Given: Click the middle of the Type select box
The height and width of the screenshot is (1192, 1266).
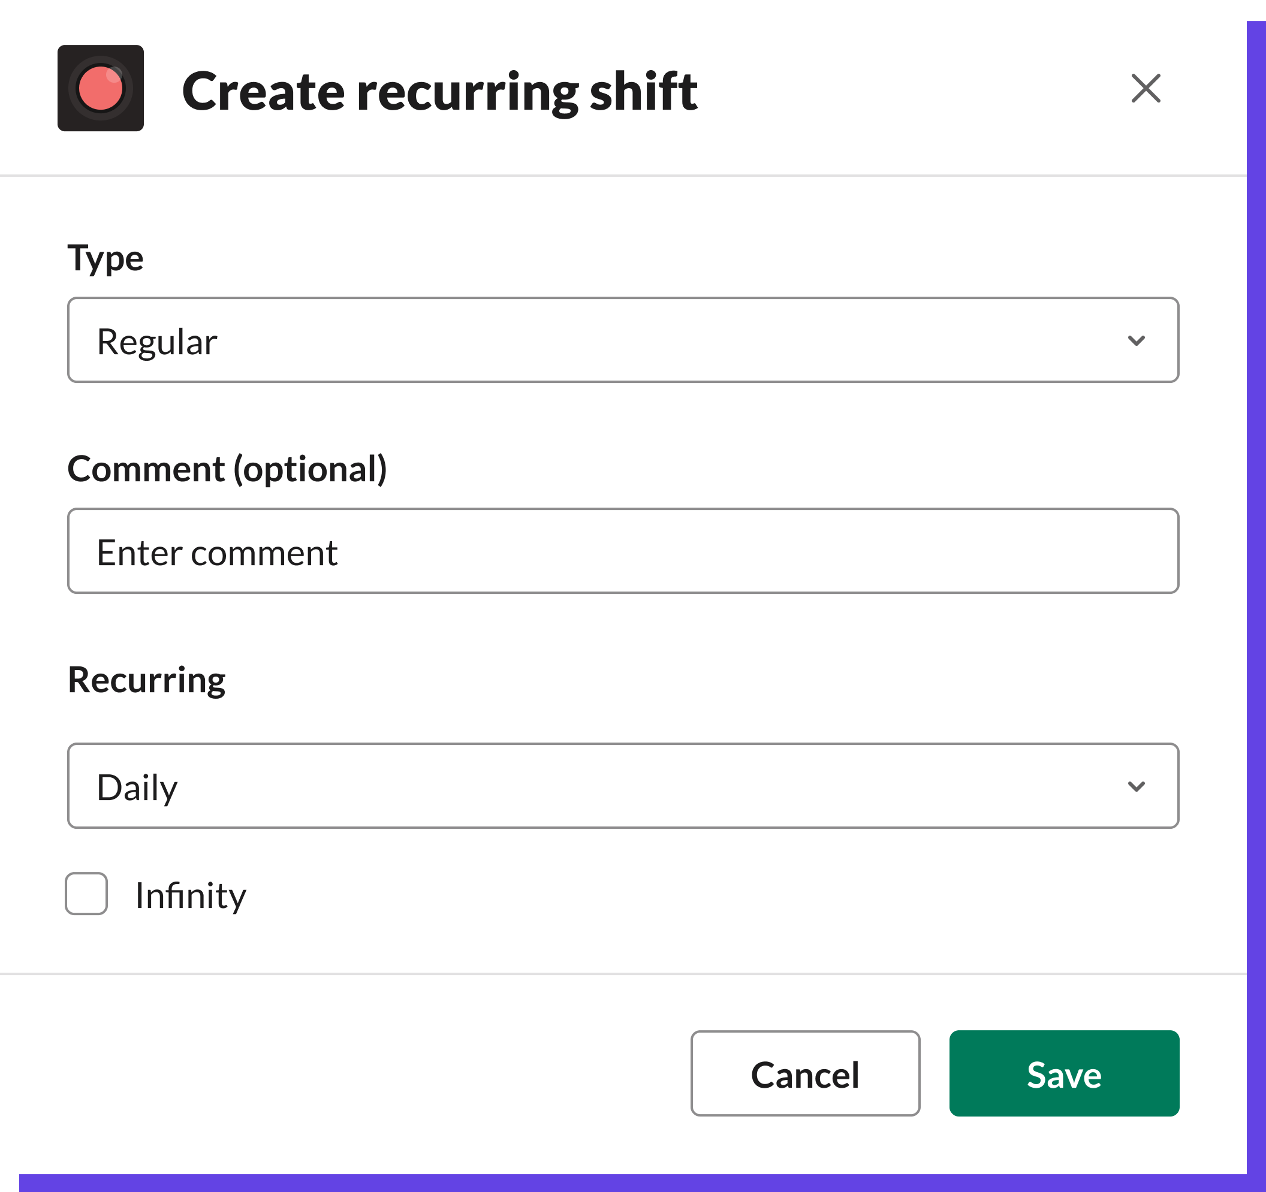Looking at the screenshot, I should click(x=623, y=340).
